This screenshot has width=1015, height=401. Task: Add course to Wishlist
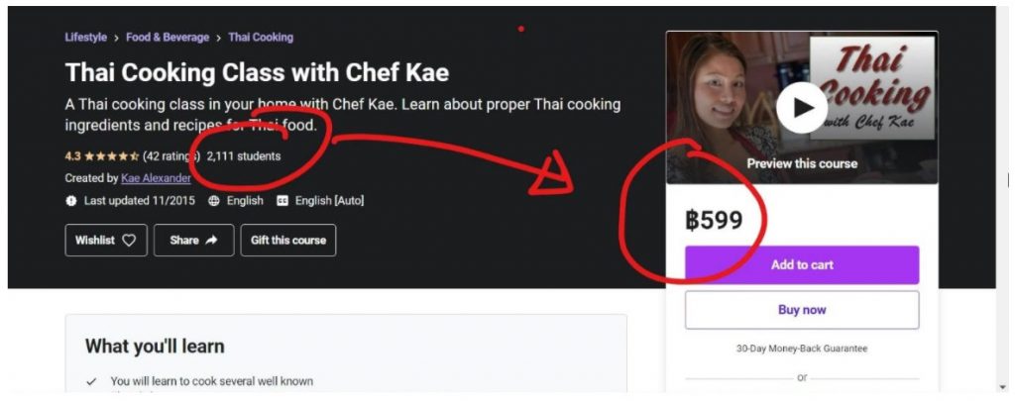point(106,240)
